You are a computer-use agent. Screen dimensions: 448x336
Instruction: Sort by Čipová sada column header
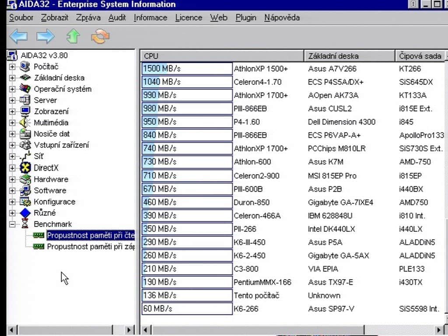(420, 56)
